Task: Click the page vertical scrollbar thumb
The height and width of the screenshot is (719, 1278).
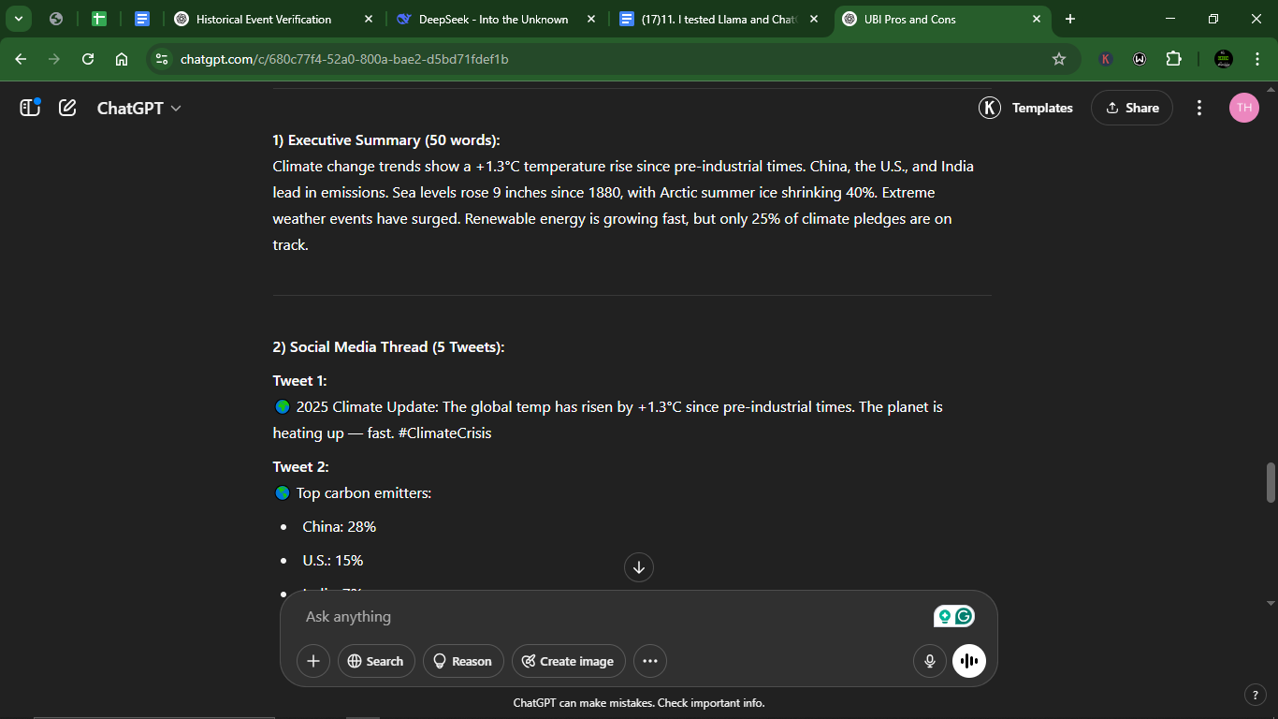Action: (x=1271, y=482)
